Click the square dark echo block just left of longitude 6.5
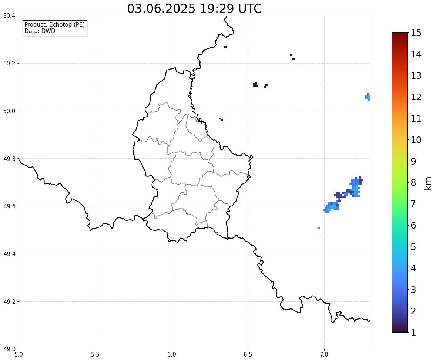 pos(255,85)
